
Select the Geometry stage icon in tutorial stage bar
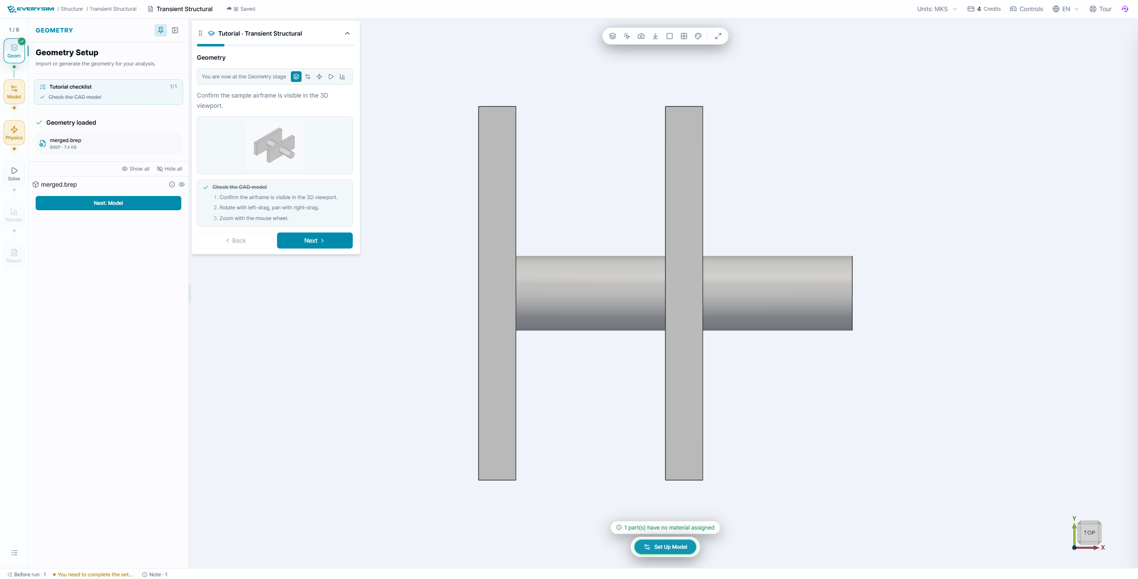296,77
